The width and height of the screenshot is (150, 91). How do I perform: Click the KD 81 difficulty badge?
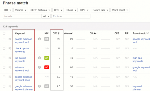[x=46, y=86]
